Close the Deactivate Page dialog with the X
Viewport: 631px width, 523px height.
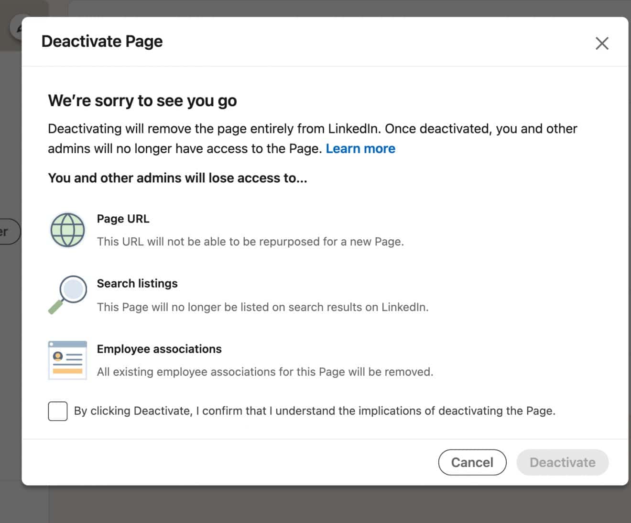click(x=602, y=43)
